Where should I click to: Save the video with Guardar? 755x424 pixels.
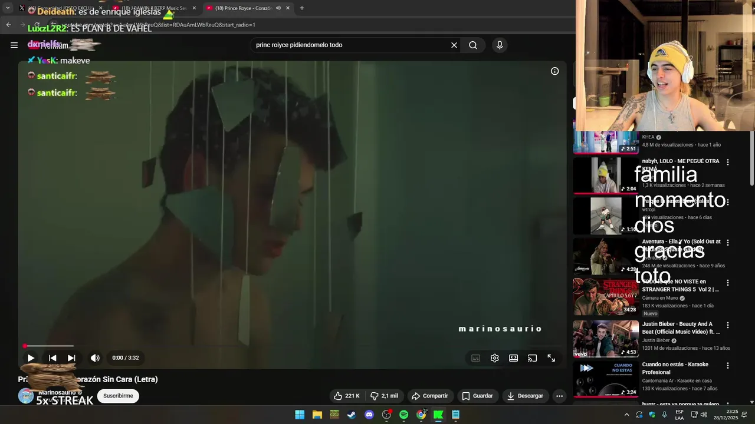point(477,396)
